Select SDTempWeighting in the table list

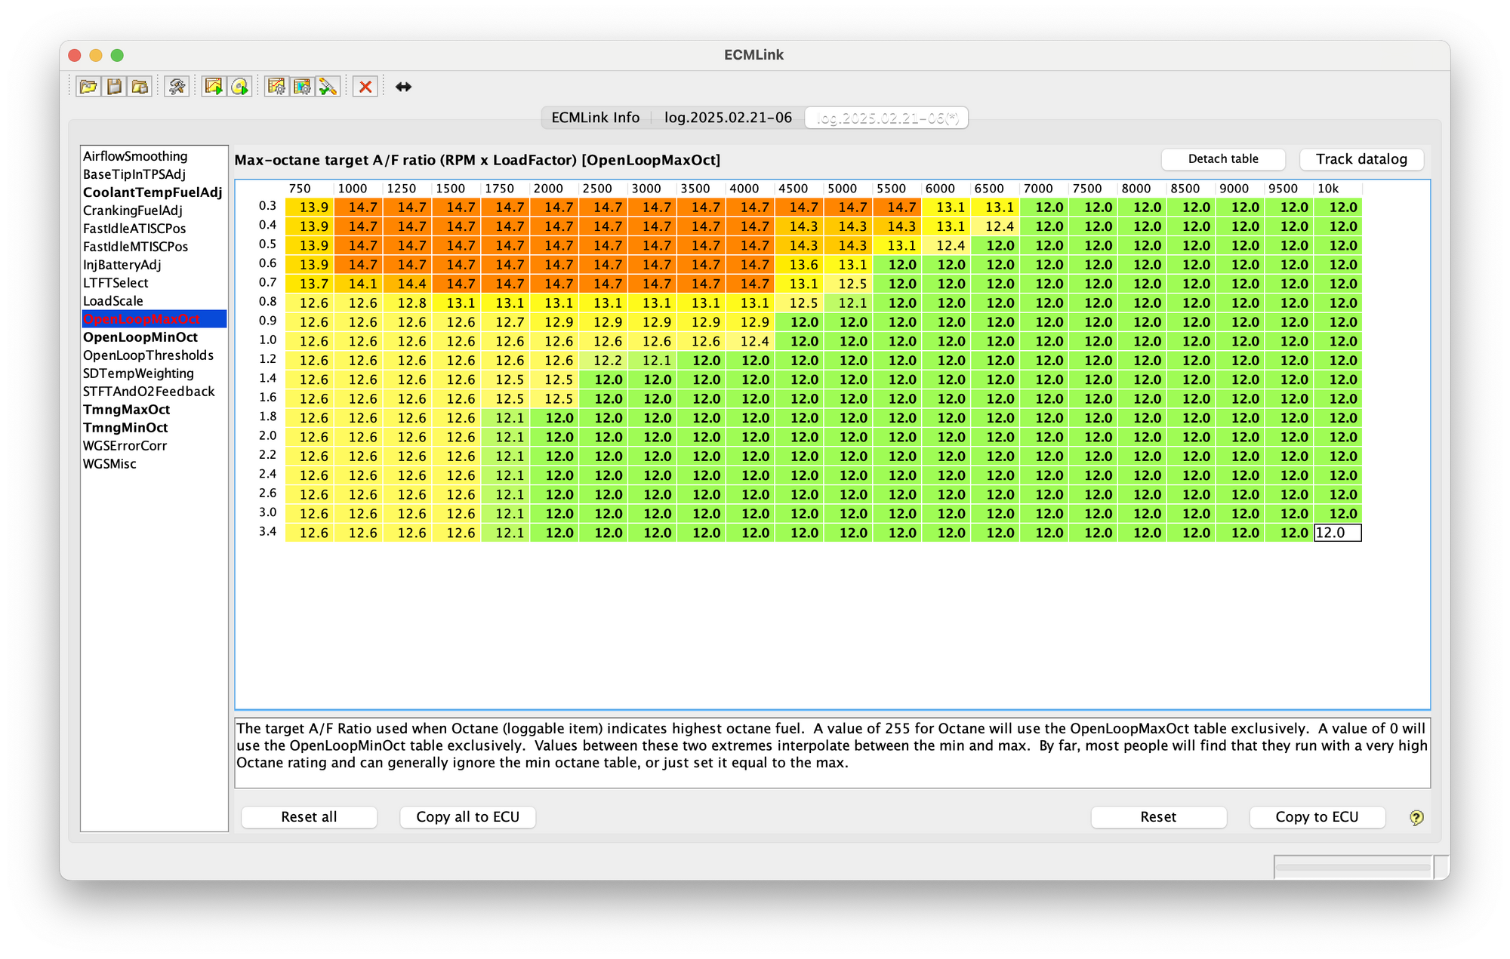click(x=154, y=373)
